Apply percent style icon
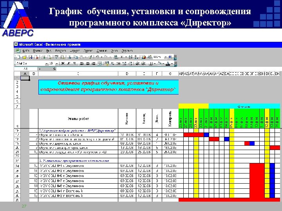The image size is (282, 211). click(112, 64)
